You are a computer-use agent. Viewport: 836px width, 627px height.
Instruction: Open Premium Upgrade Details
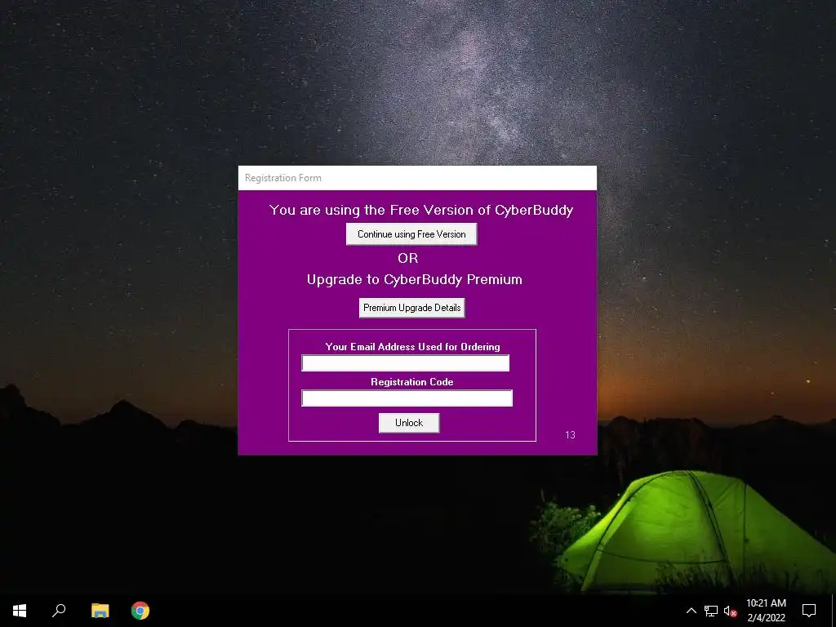click(x=411, y=308)
